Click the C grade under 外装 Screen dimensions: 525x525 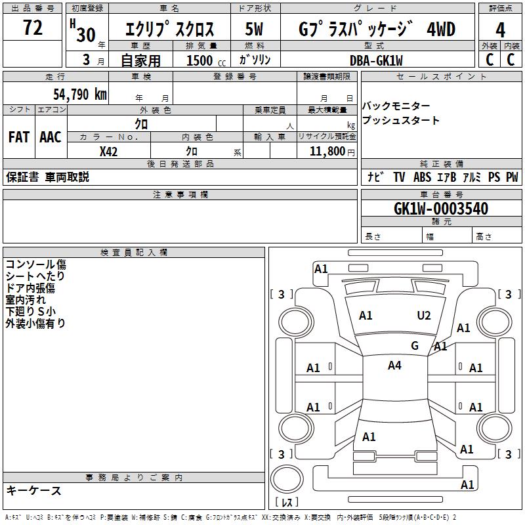(490, 60)
